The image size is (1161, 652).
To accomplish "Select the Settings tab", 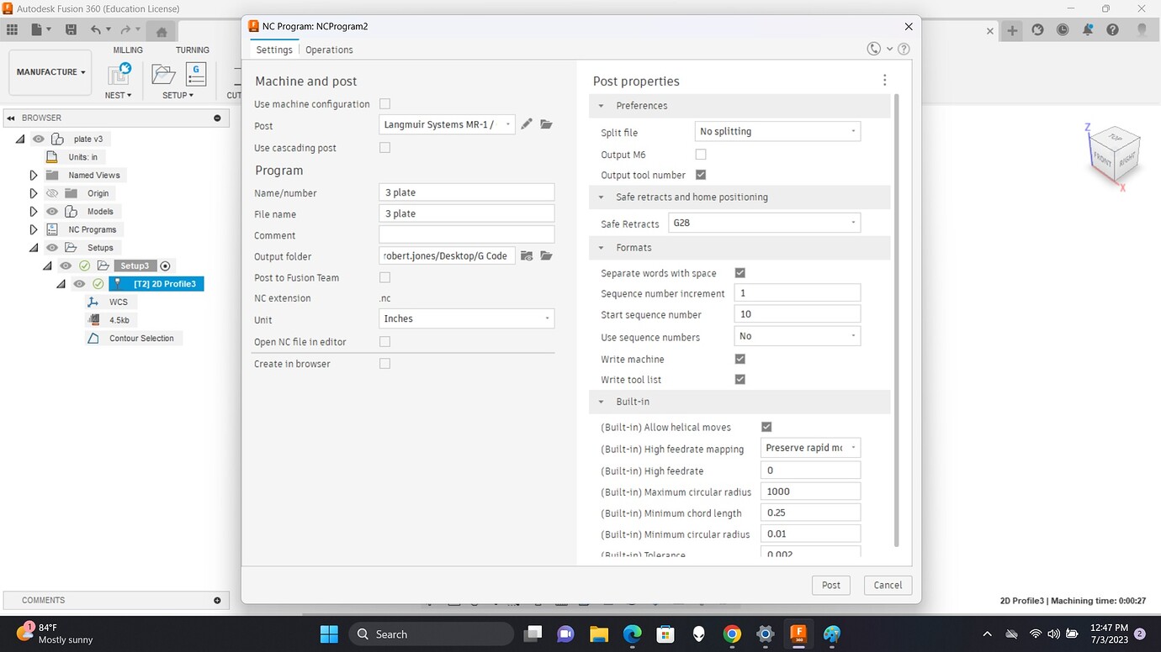I will coord(274,50).
